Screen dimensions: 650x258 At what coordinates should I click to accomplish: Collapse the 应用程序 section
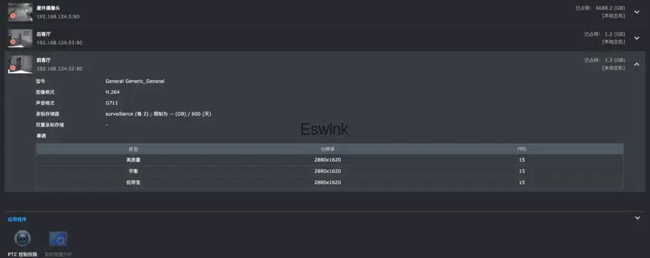[637, 218]
